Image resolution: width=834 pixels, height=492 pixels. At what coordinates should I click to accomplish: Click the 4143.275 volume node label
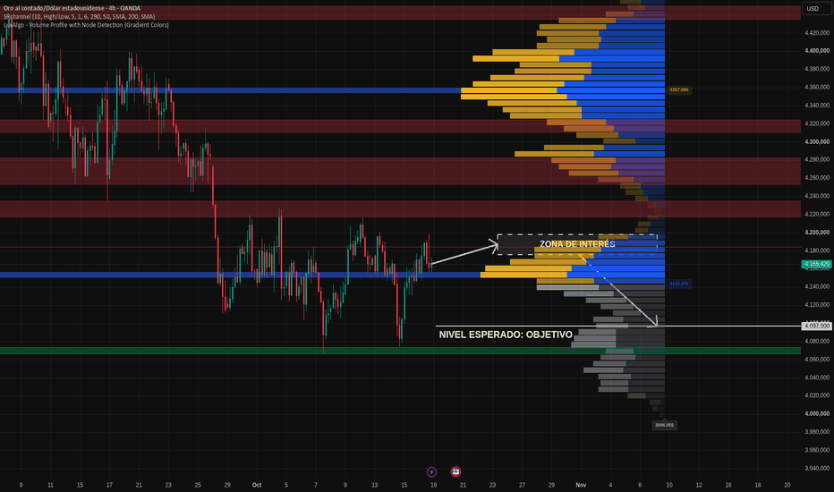coord(679,284)
